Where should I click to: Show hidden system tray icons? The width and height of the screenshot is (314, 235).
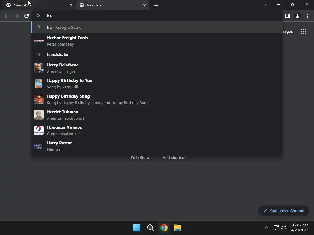pos(266,228)
